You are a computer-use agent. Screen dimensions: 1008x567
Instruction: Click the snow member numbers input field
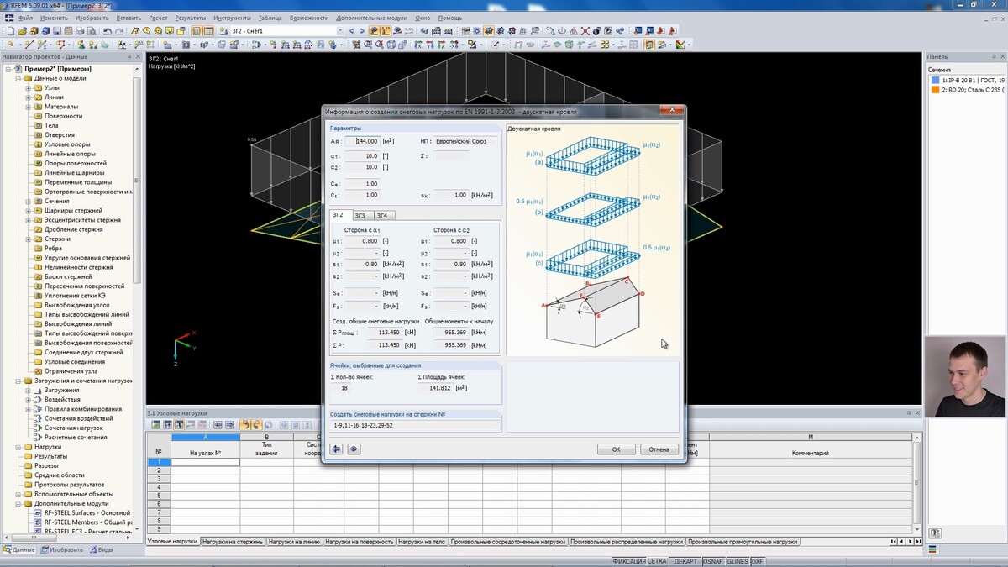pyautogui.click(x=416, y=426)
